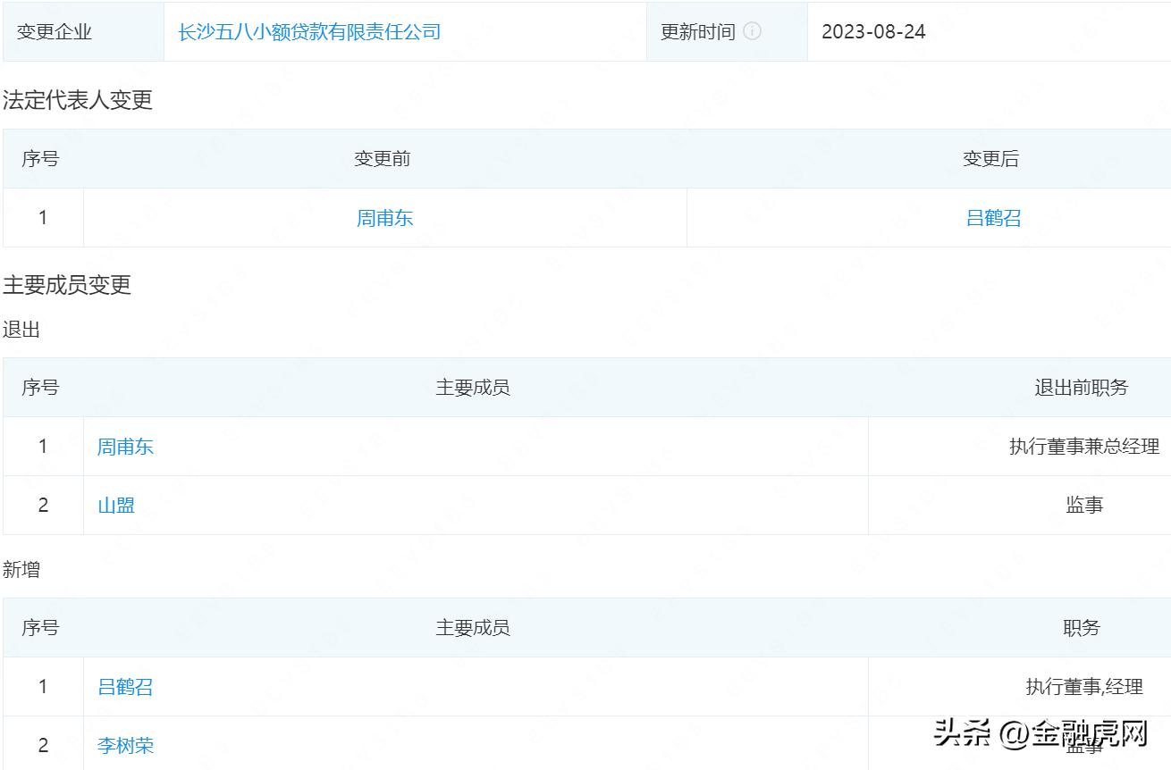The height and width of the screenshot is (770, 1171).
Task: Select the 执行董事兼总经理 position cell
Action: coord(1084,447)
